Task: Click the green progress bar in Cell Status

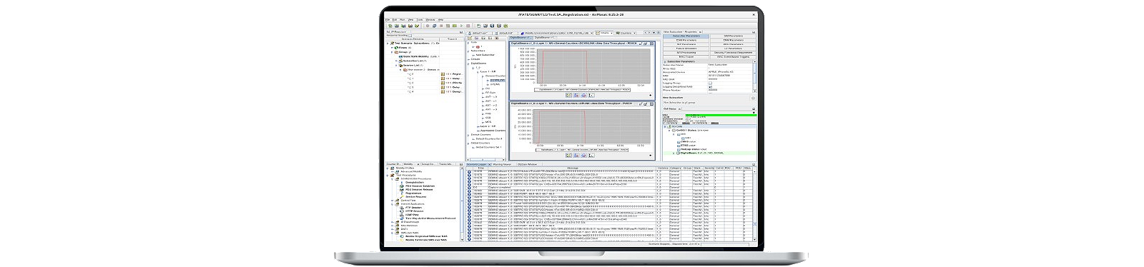Action: [721, 114]
